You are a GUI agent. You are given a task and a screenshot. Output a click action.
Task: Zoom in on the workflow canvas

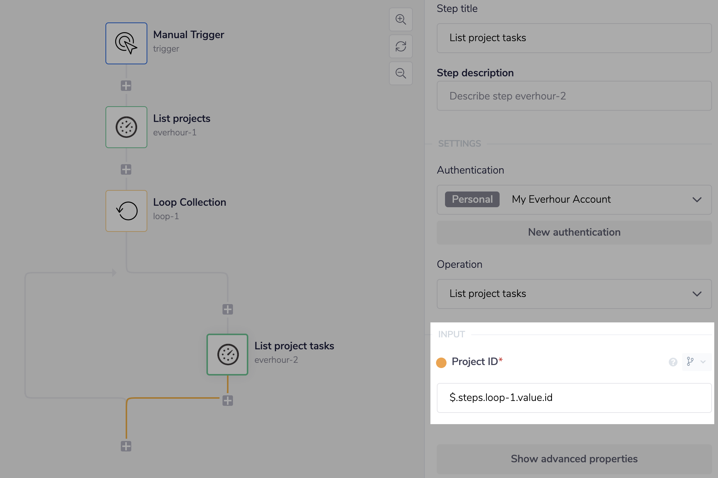coord(401,19)
